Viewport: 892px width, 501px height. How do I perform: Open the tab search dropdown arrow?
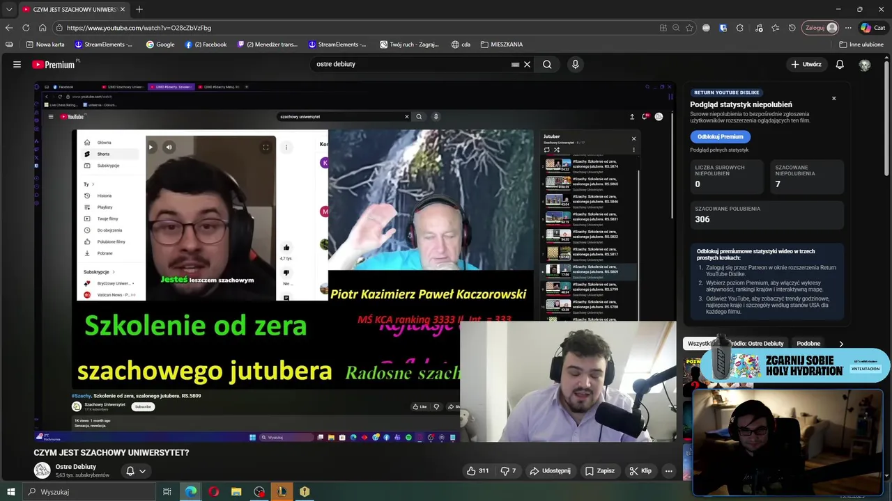[x=9, y=9]
